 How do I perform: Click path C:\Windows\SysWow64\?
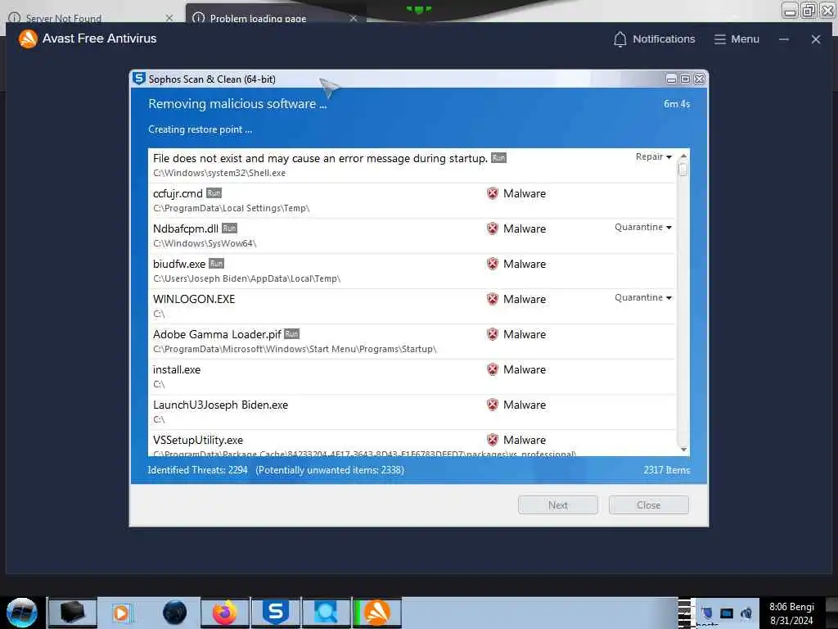[x=205, y=243]
